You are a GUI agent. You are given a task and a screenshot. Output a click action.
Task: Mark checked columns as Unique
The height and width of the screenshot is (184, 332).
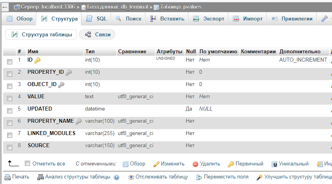[x=290, y=164]
